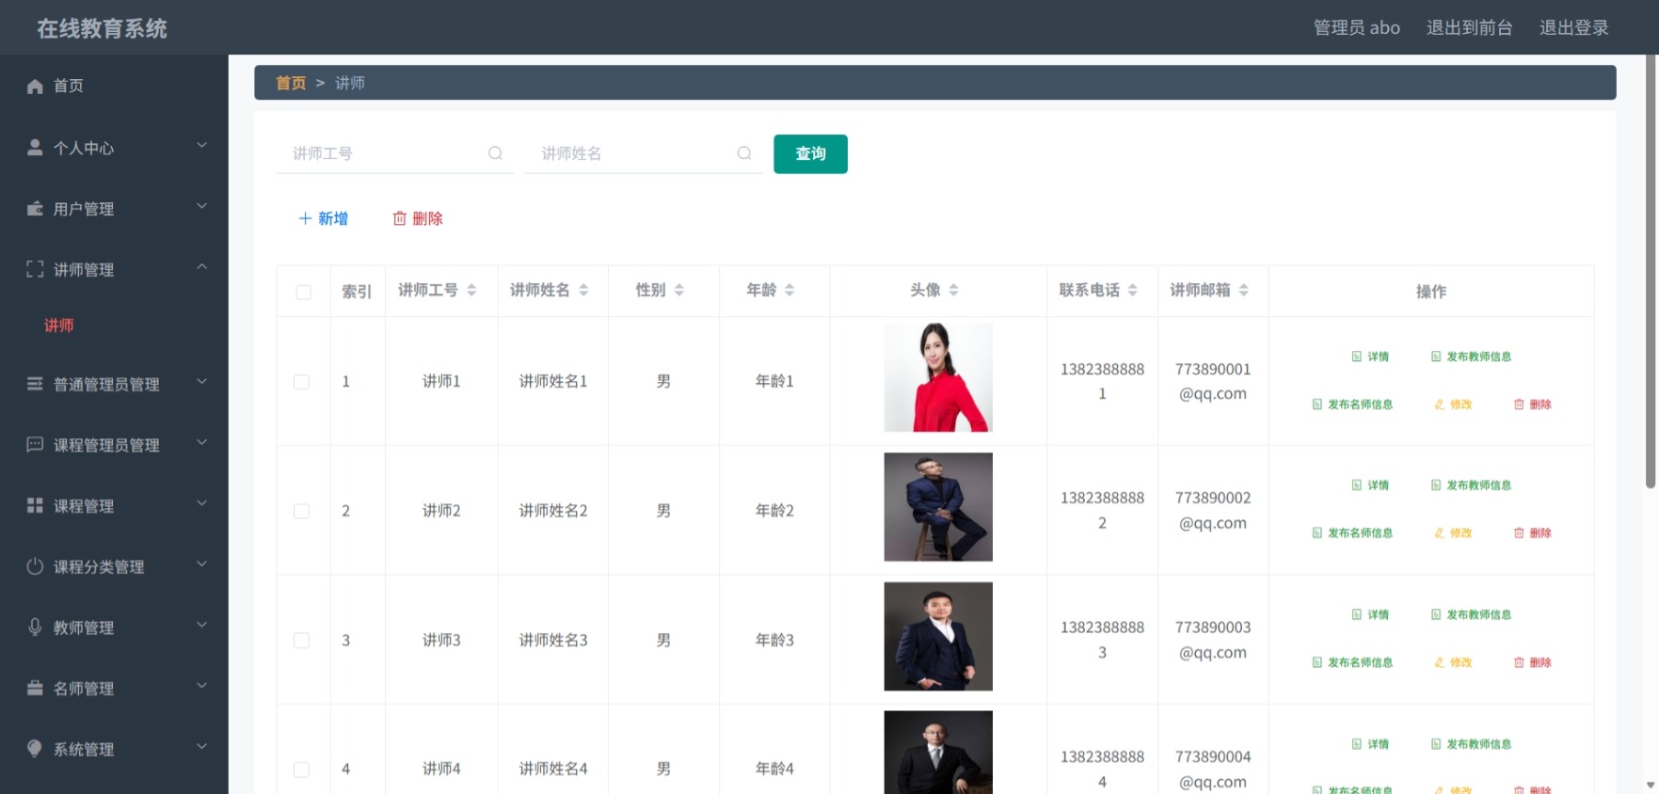Sort by 讲师姓名 column arrows
The width and height of the screenshot is (1659, 794).
[583, 290]
